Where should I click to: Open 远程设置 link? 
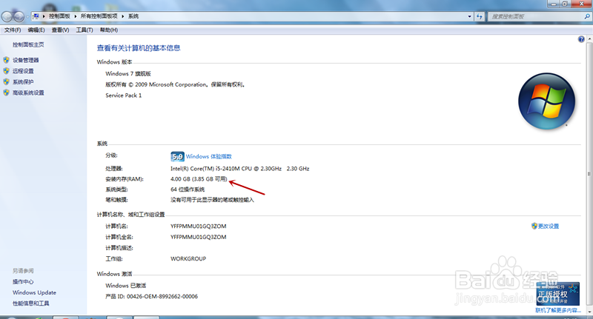pyautogui.click(x=23, y=71)
